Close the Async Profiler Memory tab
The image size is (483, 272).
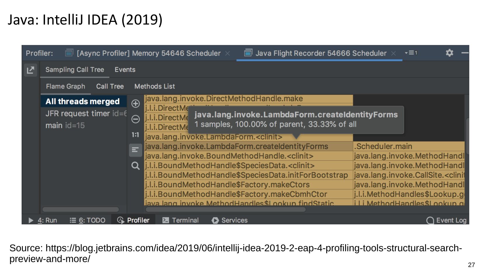pyautogui.click(x=228, y=53)
